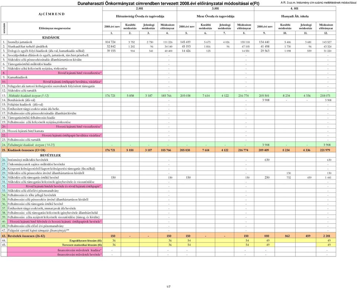Screen dimensions: 357x288
Task: Click the cell value "134 440"
Action: pos(264,42)
